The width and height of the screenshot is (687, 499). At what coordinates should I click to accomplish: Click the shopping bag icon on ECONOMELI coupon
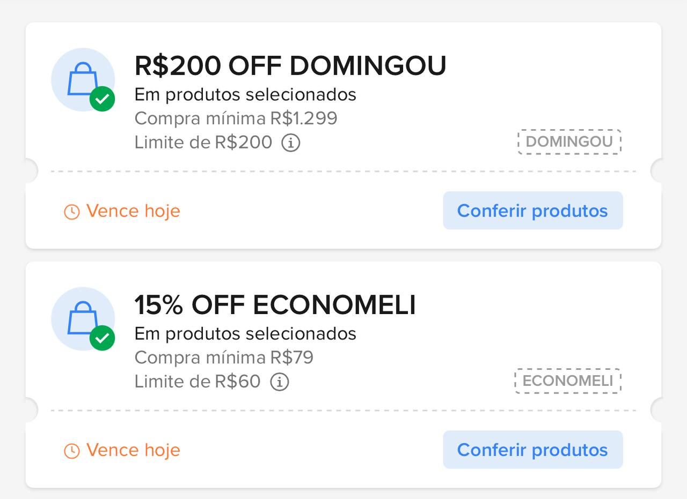coord(82,318)
